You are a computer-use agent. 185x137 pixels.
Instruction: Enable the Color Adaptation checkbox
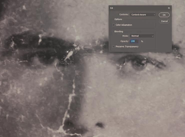113,25
